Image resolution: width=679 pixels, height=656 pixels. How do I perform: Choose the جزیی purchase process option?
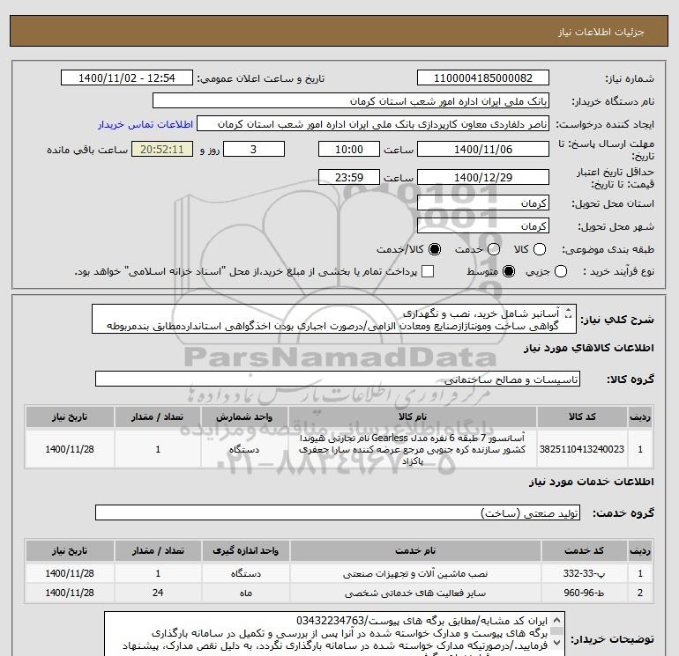(561, 271)
